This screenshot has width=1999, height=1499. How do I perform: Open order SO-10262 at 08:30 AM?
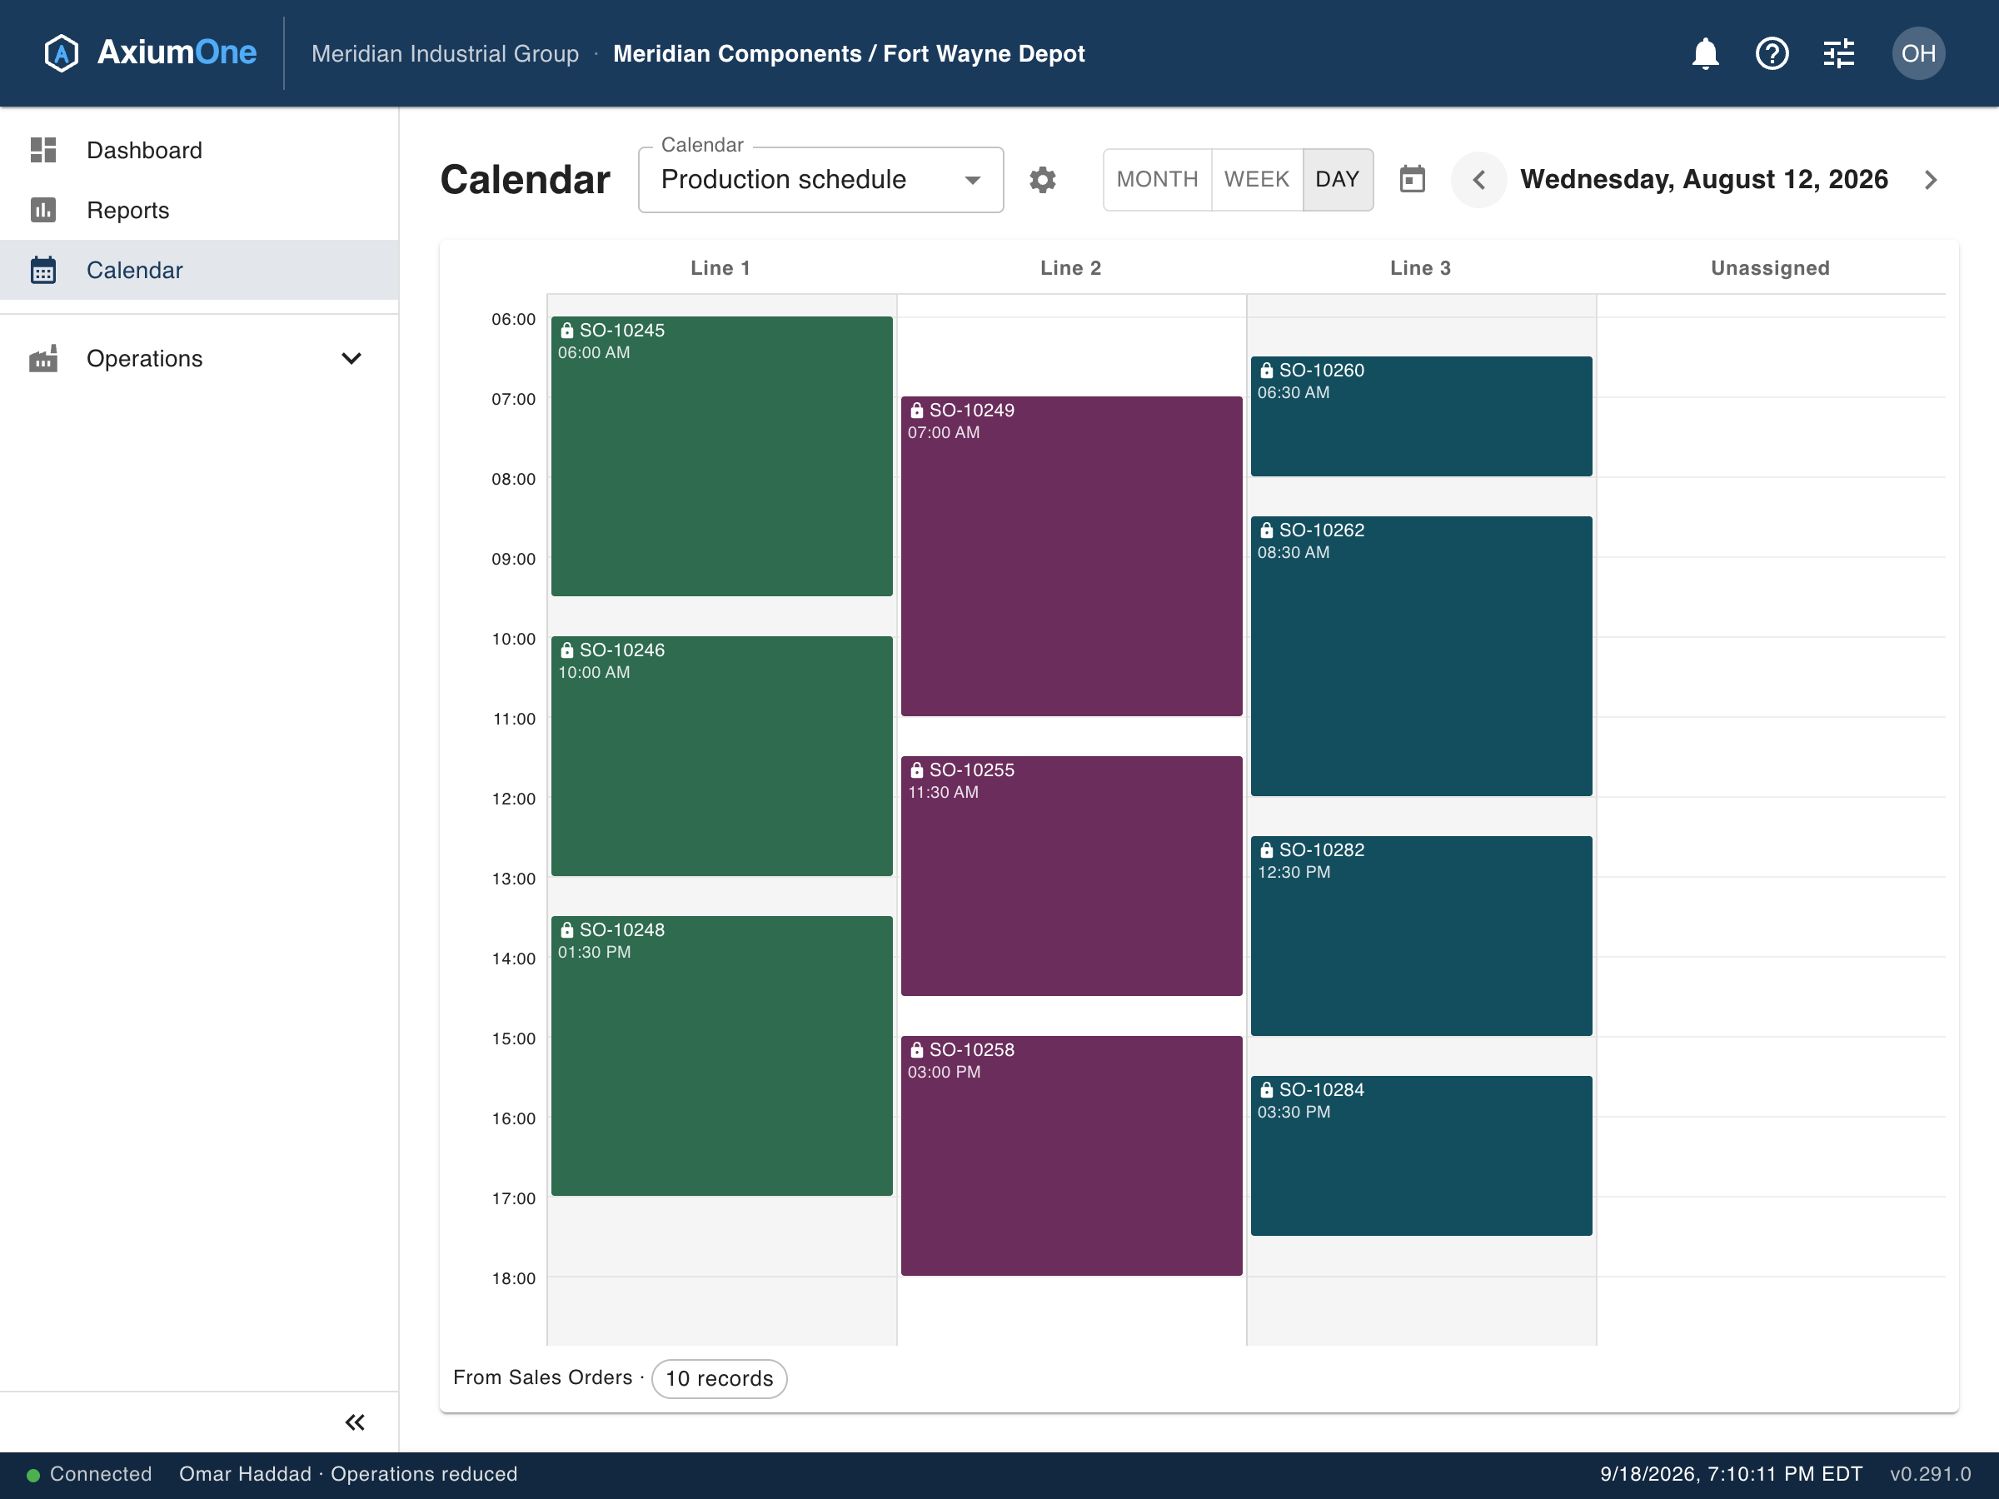point(1422,656)
